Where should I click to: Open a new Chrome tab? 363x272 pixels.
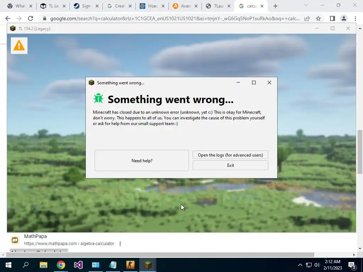pyautogui.click(x=275, y=6)
